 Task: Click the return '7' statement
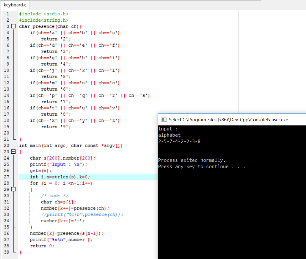56,102
